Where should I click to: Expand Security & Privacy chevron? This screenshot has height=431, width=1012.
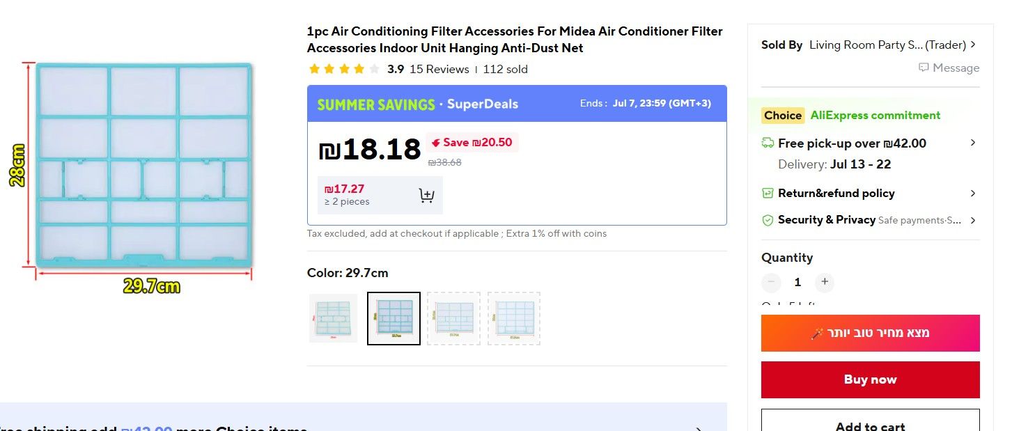click(973, 220)
